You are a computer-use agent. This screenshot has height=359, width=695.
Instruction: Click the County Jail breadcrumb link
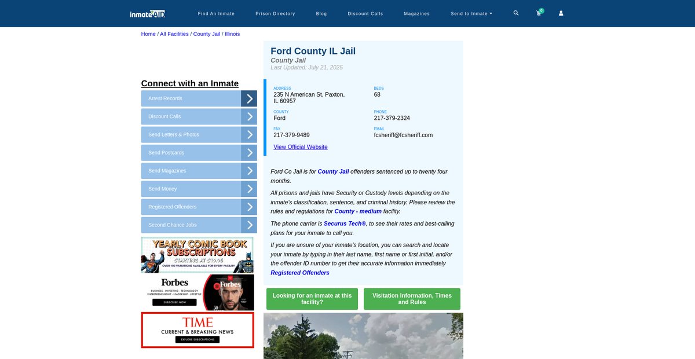207,34
